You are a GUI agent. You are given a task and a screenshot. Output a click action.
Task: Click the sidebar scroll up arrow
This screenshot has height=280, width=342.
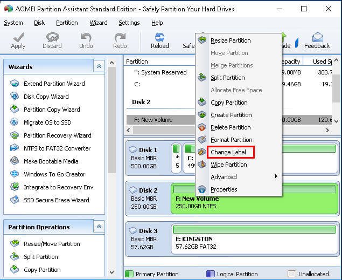(x=111, y=63)
